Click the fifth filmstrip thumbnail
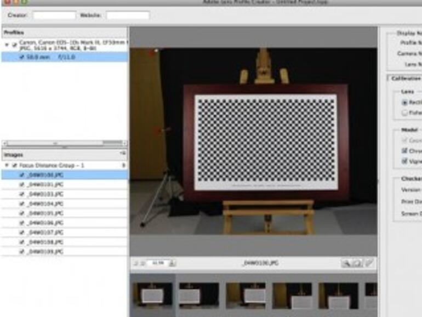Screen dimensions: 422x317 (338, 295)
